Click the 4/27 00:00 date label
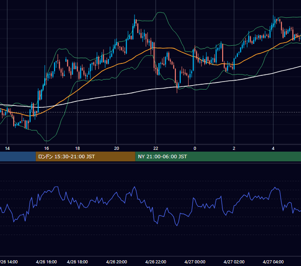301x266 pixels. click(x=195, y=262)
